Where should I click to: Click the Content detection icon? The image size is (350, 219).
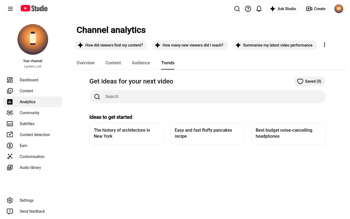point(10,135)
